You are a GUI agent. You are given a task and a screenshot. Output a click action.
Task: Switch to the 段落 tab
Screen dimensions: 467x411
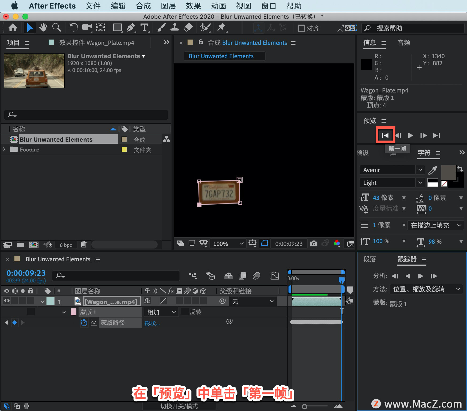pos(369,259)
